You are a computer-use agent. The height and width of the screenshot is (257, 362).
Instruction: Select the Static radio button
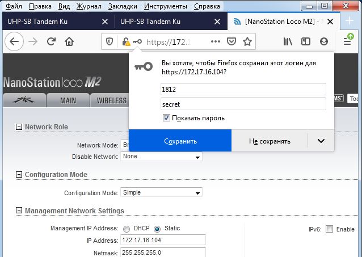(x=157, y=229)
